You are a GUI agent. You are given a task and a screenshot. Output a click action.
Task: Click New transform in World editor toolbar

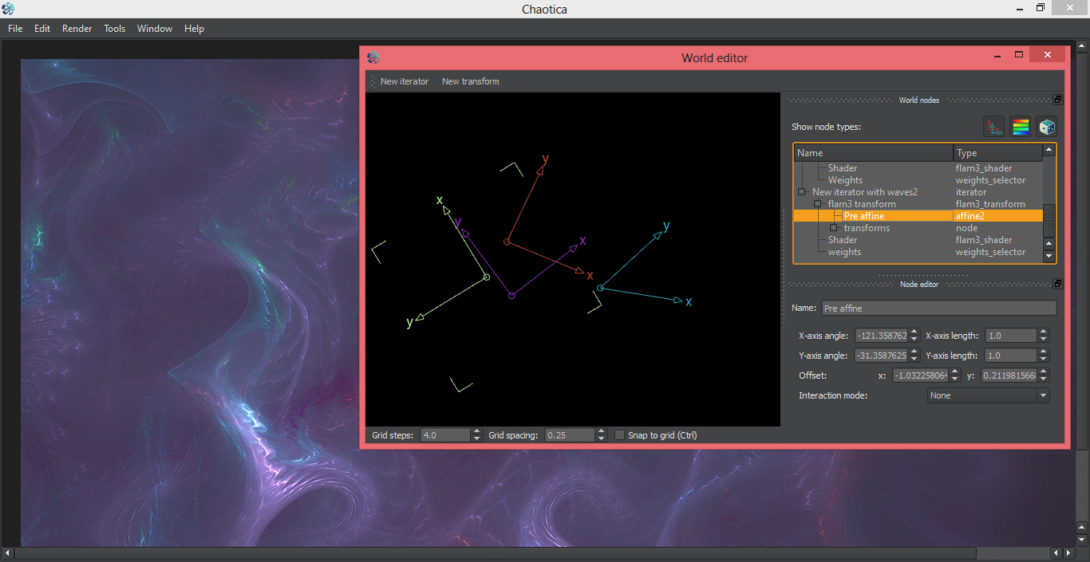coord(471,81)
